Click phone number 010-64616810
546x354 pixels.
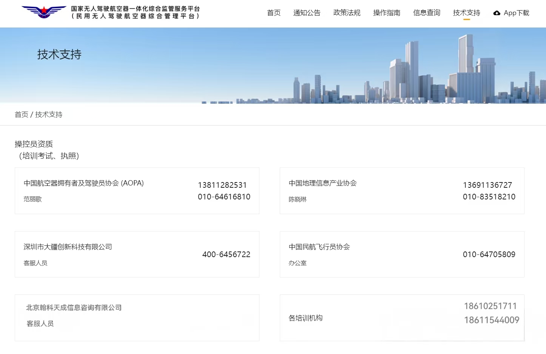coord(224,197)
